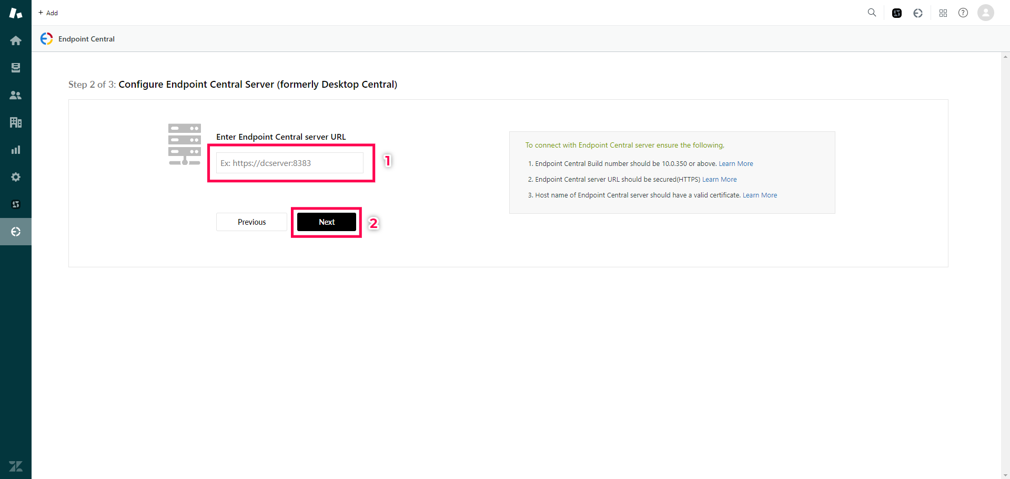The image size is (1010, 479).
Task: Click the Endpoint Central icon in the top bar
Action: 917,13
